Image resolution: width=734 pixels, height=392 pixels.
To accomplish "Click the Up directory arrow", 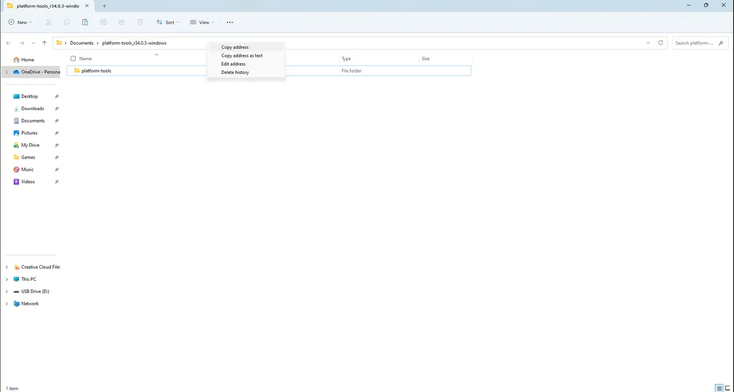I will pos(44,43).
